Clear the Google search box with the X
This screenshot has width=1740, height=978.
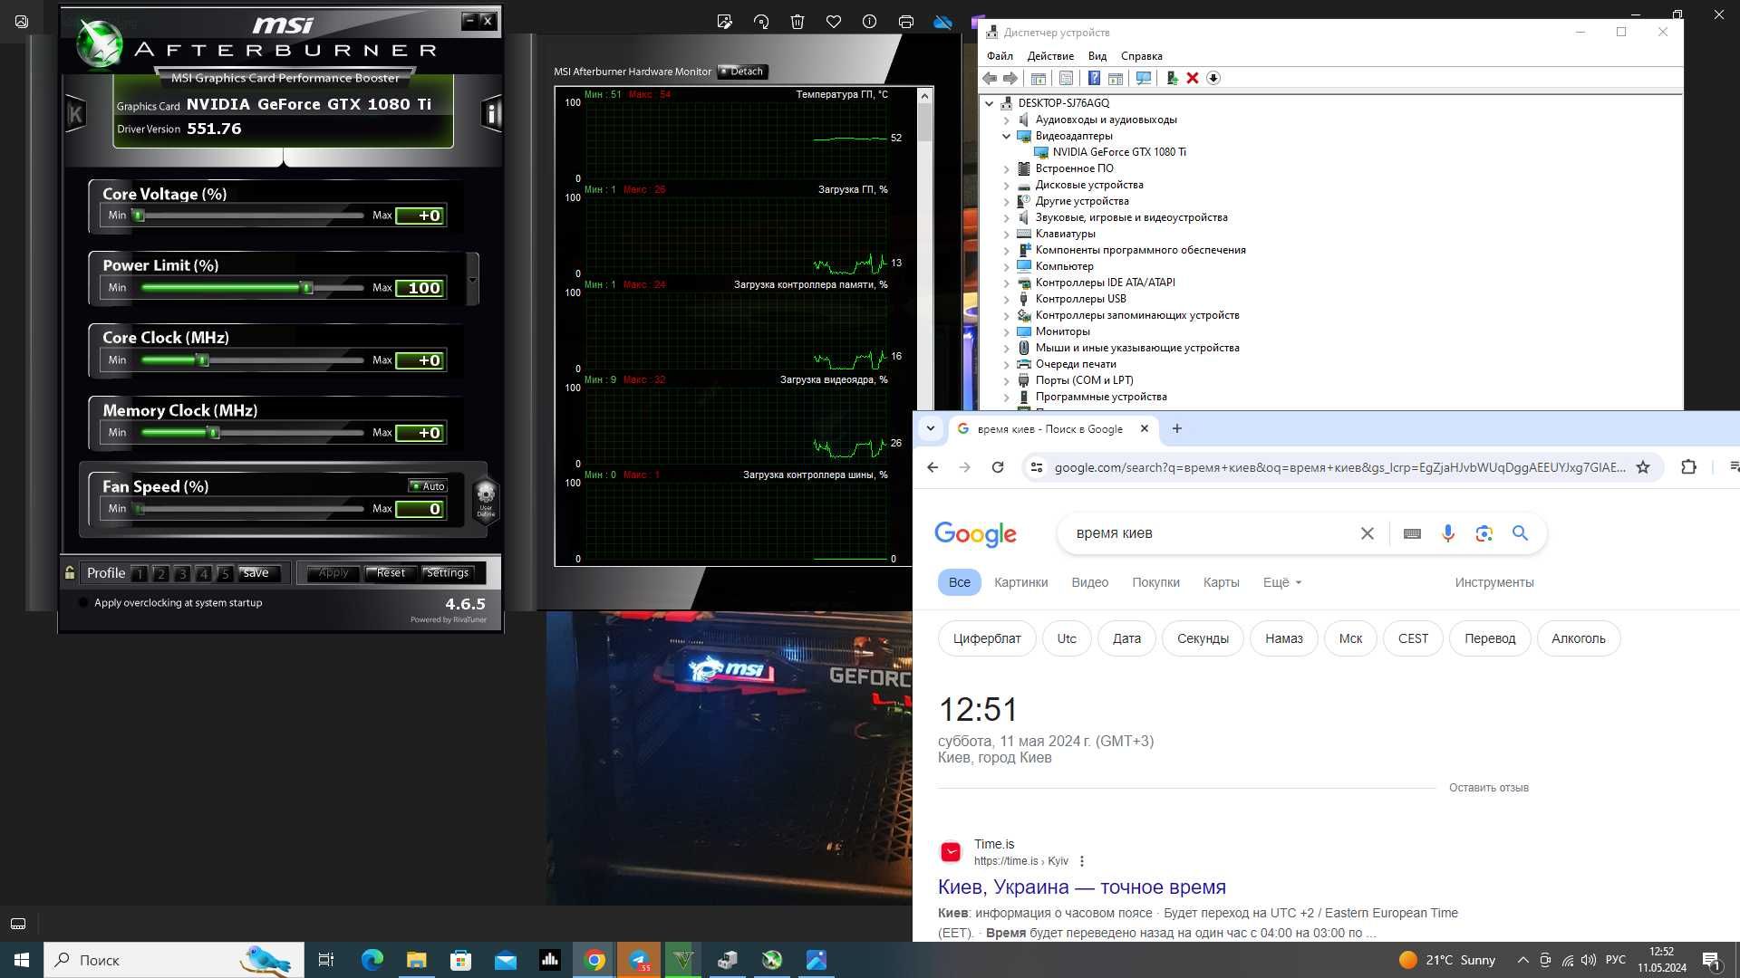[1368, 533]
